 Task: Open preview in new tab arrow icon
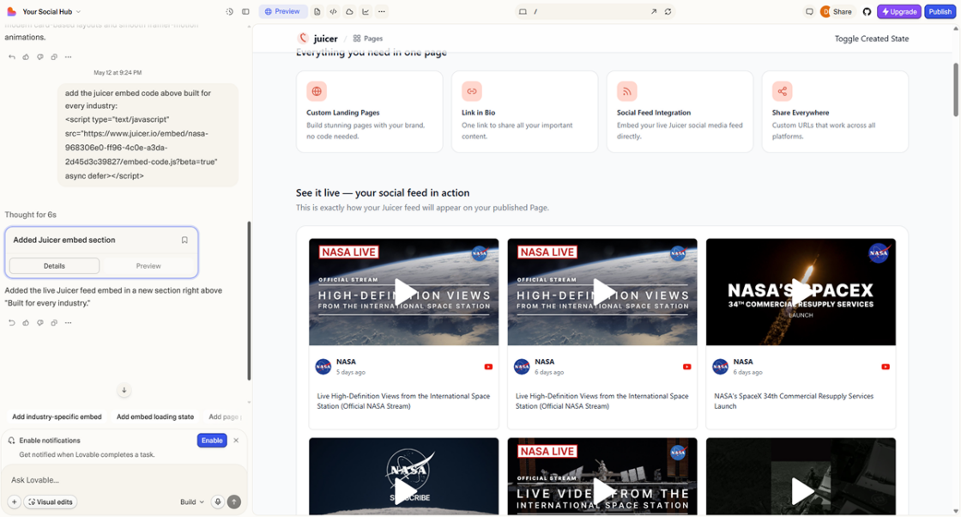[x=653, y=12]
